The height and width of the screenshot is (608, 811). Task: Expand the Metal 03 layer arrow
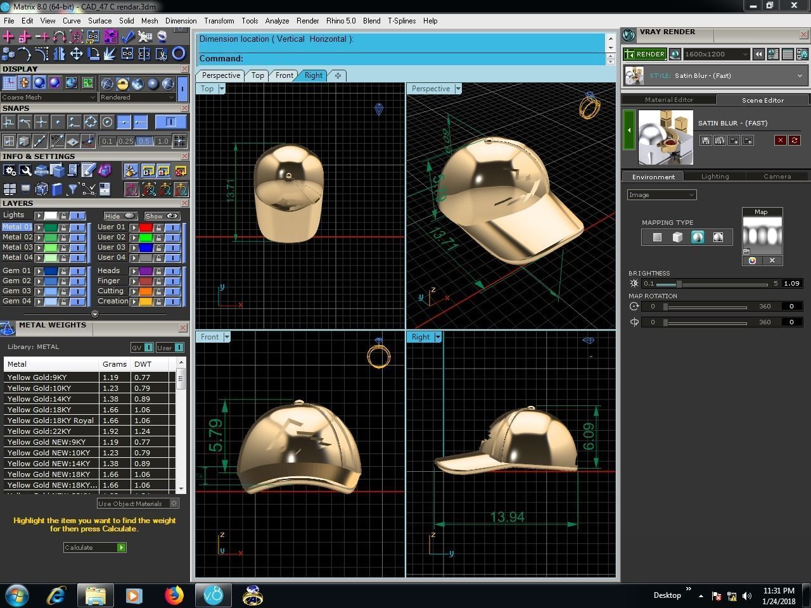(x=39, y=247)
